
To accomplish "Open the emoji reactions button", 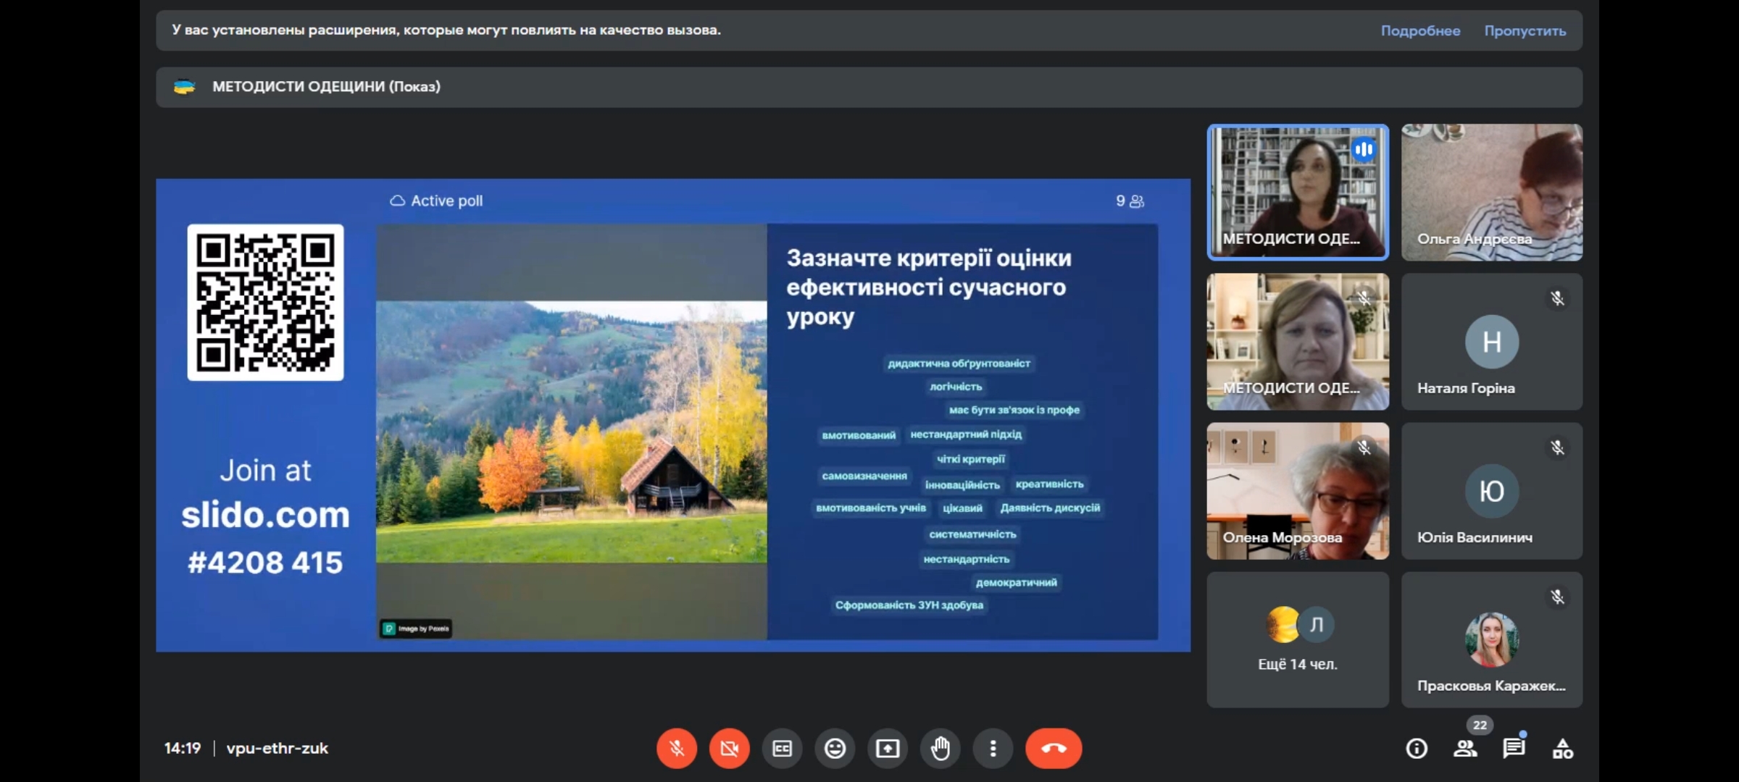I will pos(835,748).
